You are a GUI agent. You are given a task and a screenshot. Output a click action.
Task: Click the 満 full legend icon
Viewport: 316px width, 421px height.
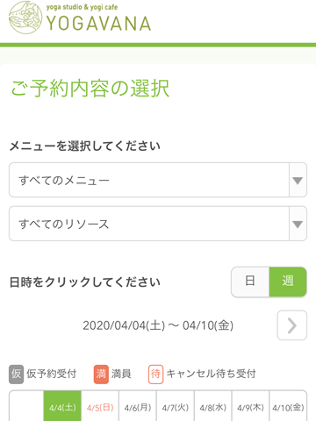[101, 374]
